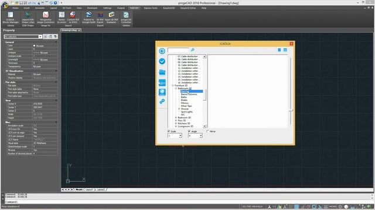Toggle the MODEL space button in status bar
The image size is (375, 210).
coord(333,206)
